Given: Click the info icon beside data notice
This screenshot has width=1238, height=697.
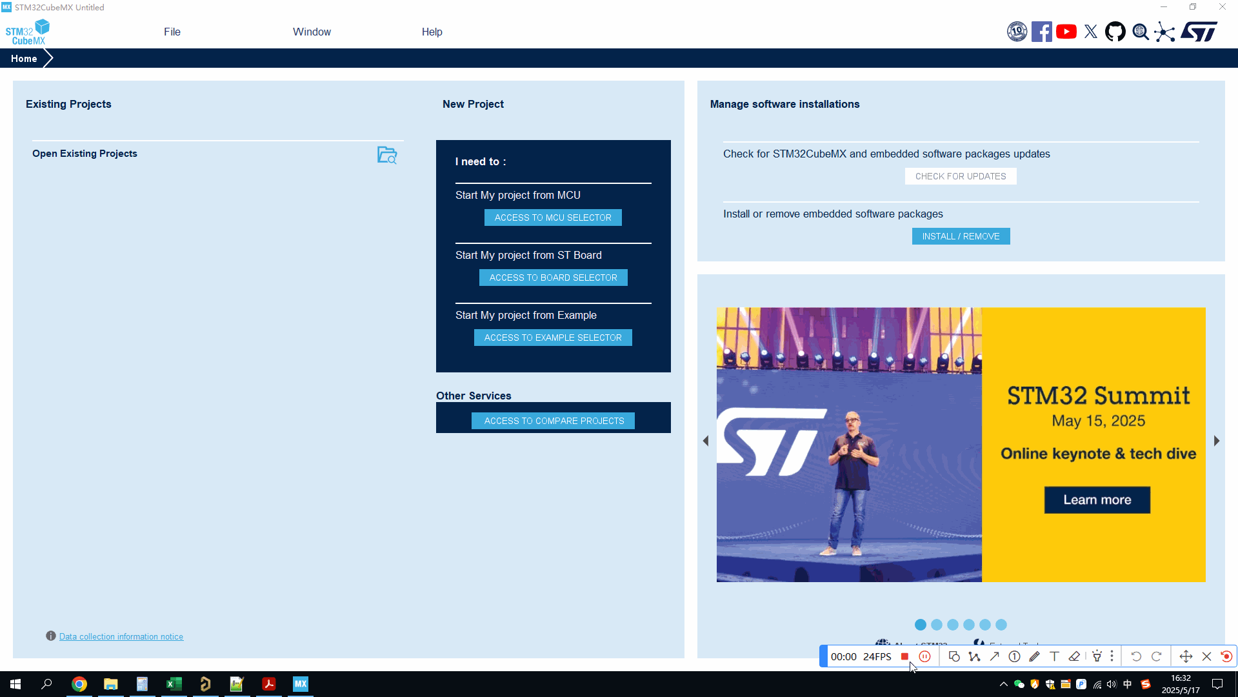Looking at the screenshot, I should (x=51, y=636).
